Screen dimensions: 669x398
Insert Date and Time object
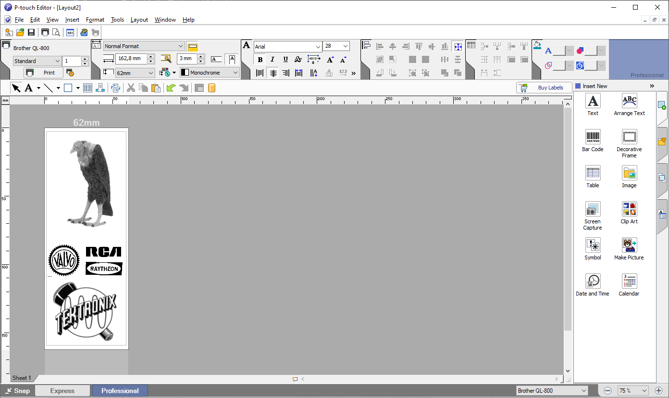coord(593,285)
